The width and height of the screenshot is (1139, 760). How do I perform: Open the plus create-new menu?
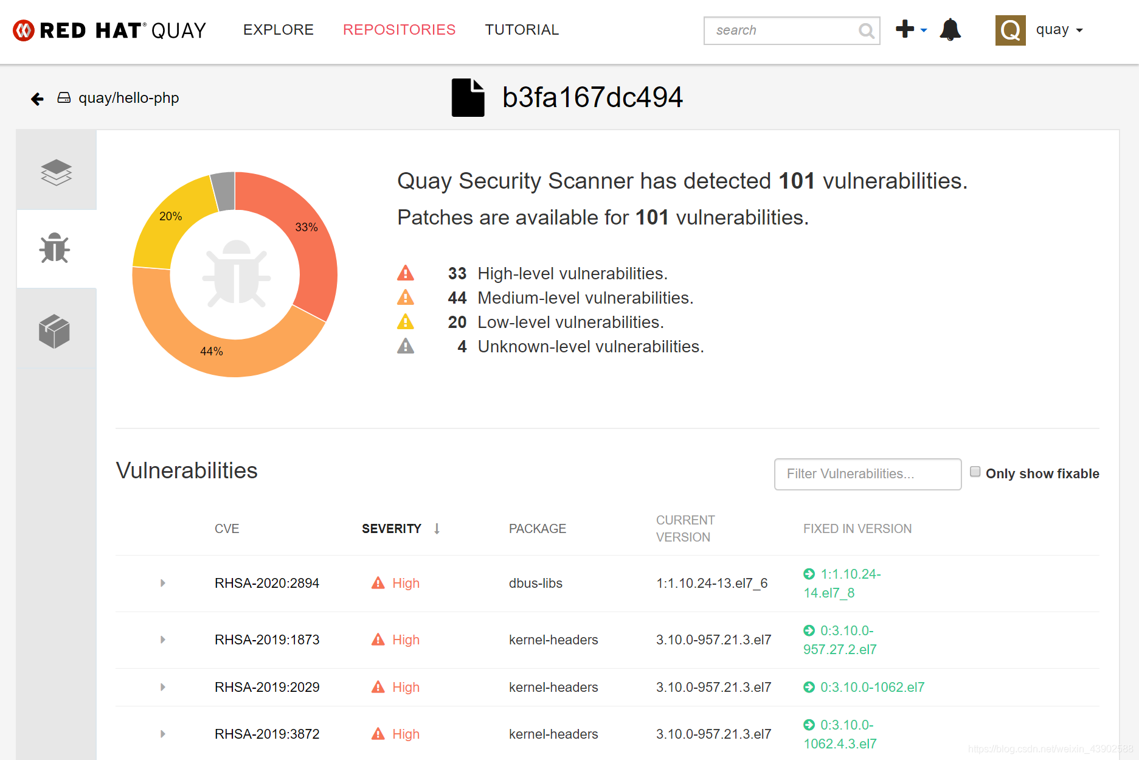(910, 29)
